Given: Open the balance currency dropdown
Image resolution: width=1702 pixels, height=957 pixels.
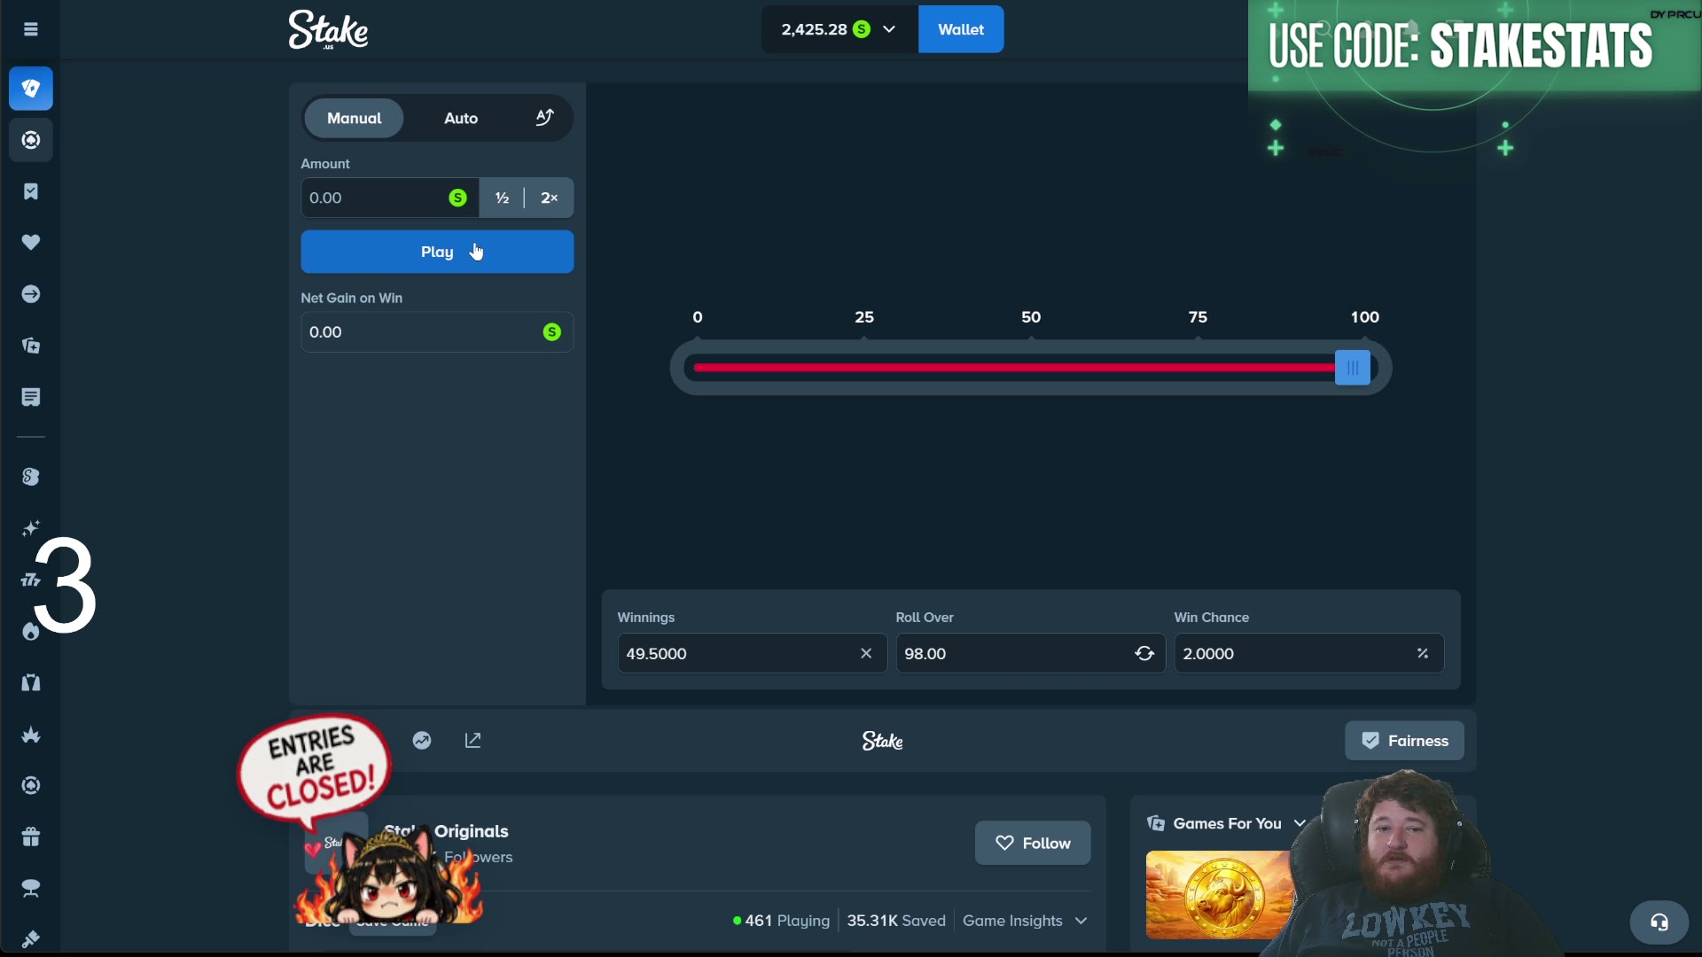Looking at the screenshot, I should [x=839, y=29].
